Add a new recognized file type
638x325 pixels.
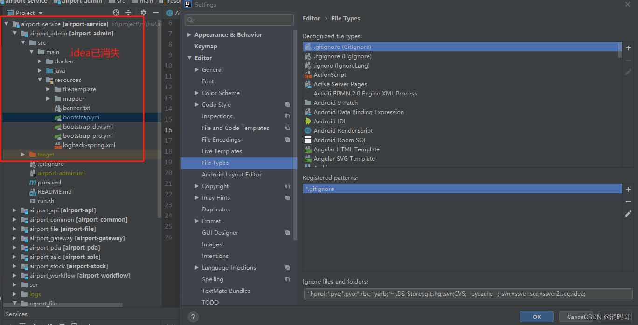click(628, 48)
